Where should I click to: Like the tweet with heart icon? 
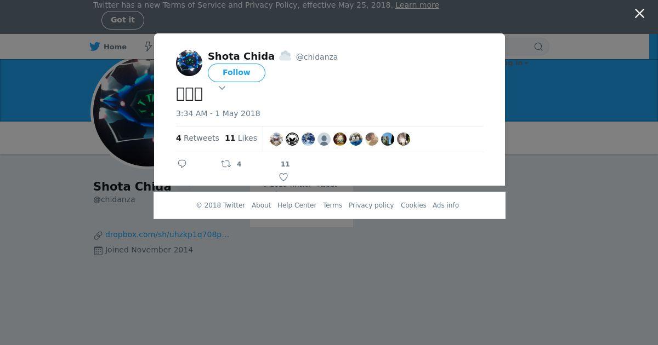[283, 177]
